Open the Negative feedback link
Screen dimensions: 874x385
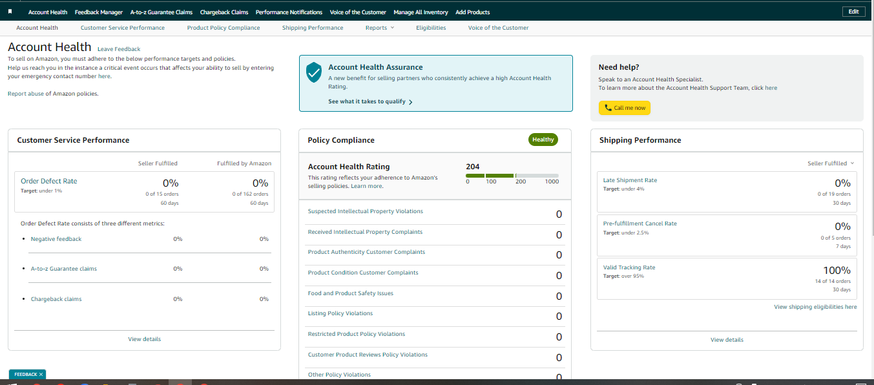(56, 239)
